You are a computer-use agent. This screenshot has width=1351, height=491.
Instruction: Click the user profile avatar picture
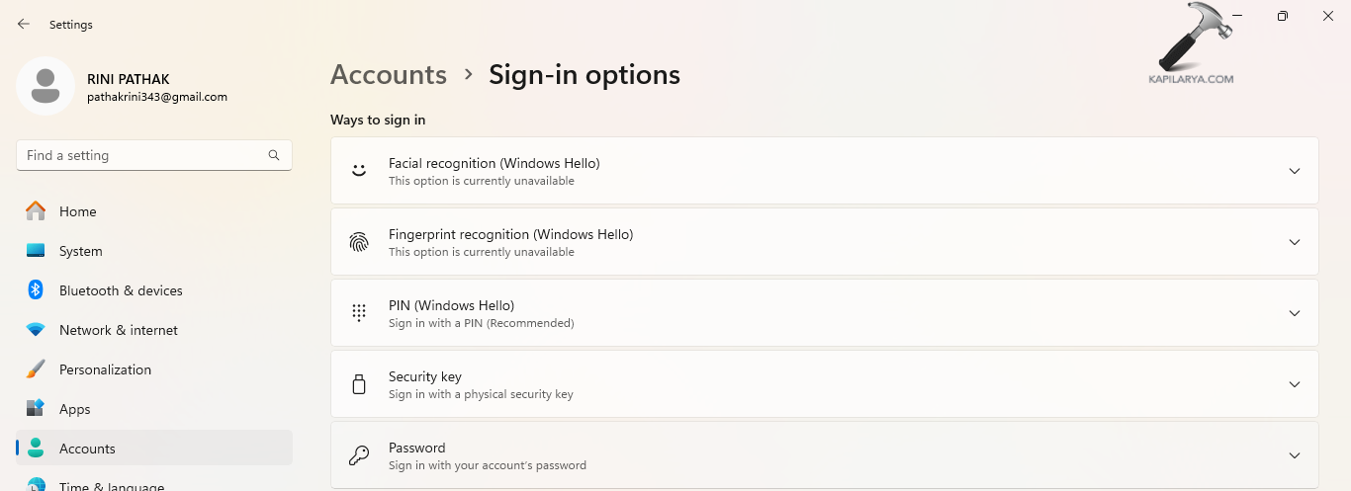tap(45, 86)
